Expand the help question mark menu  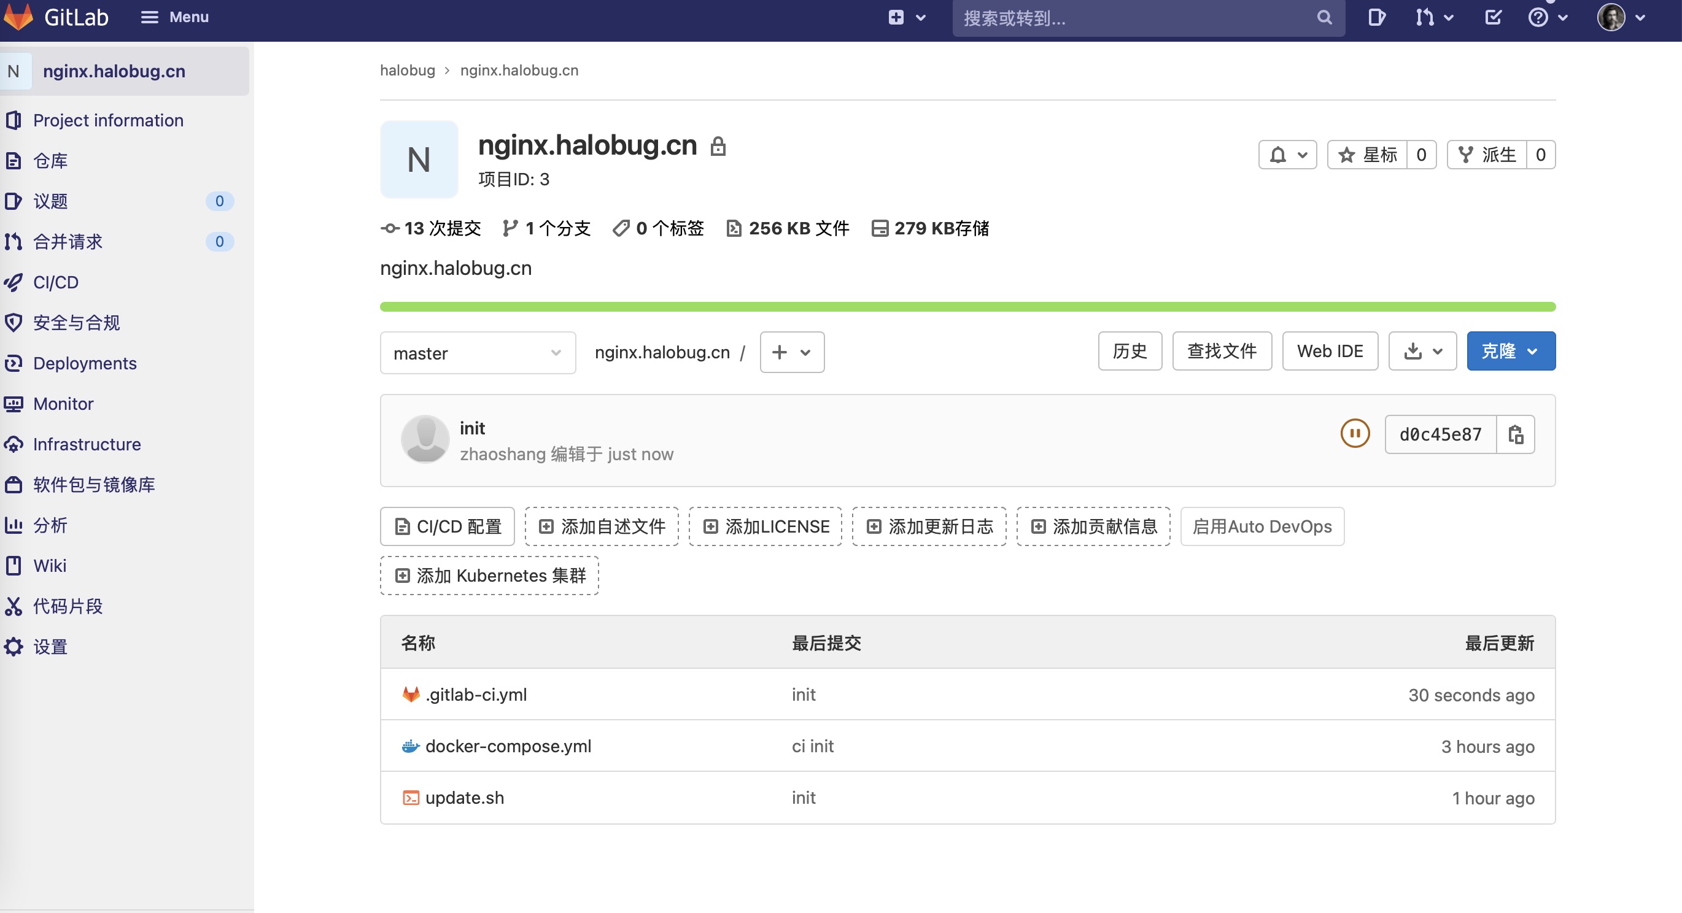[1548, 18]
